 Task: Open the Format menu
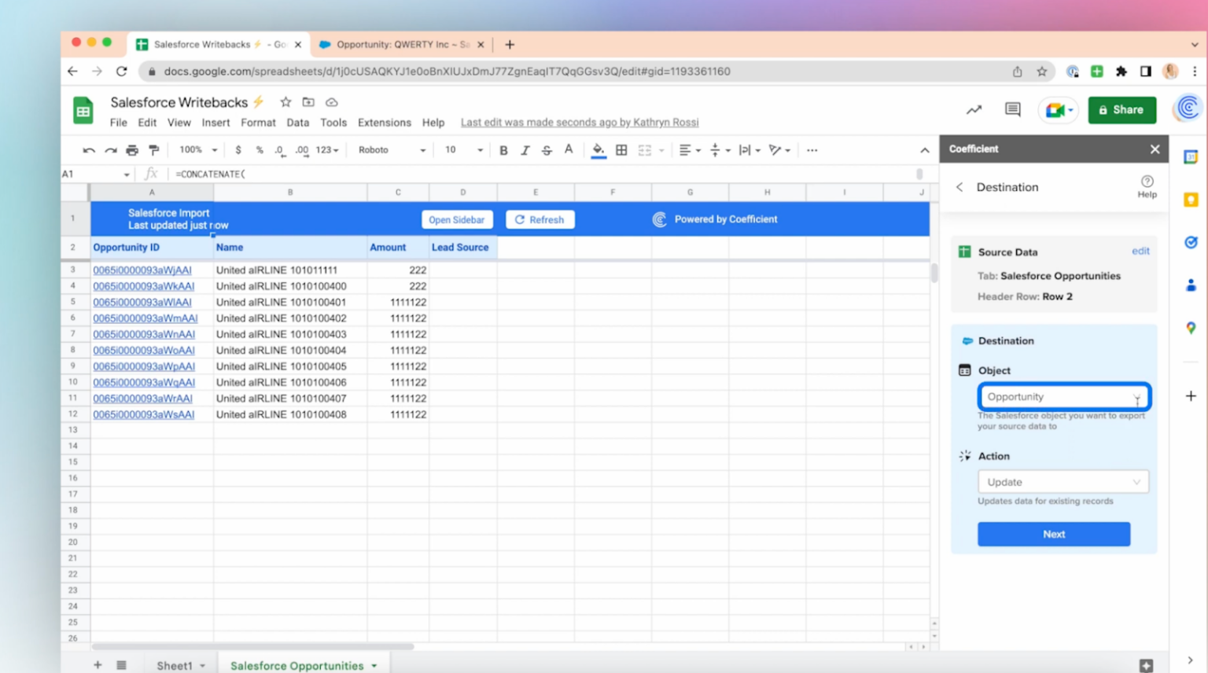(258, 123)
